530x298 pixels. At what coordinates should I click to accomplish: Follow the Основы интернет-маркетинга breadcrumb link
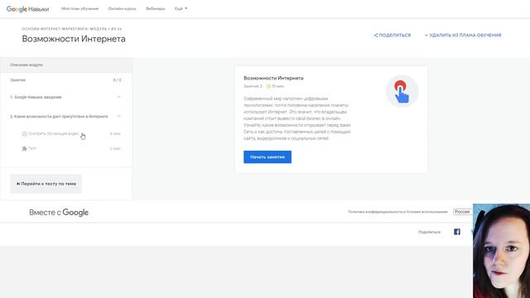[55, 29]
